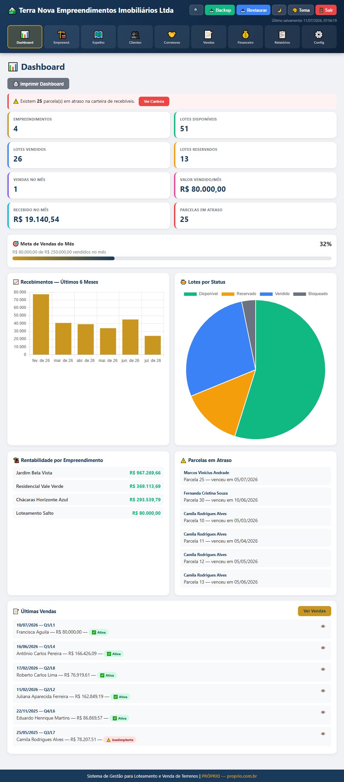View Roberto Carlos Lima sale eye icon
This screenshot has height=782, width=344.
click(x=323, y=669)
